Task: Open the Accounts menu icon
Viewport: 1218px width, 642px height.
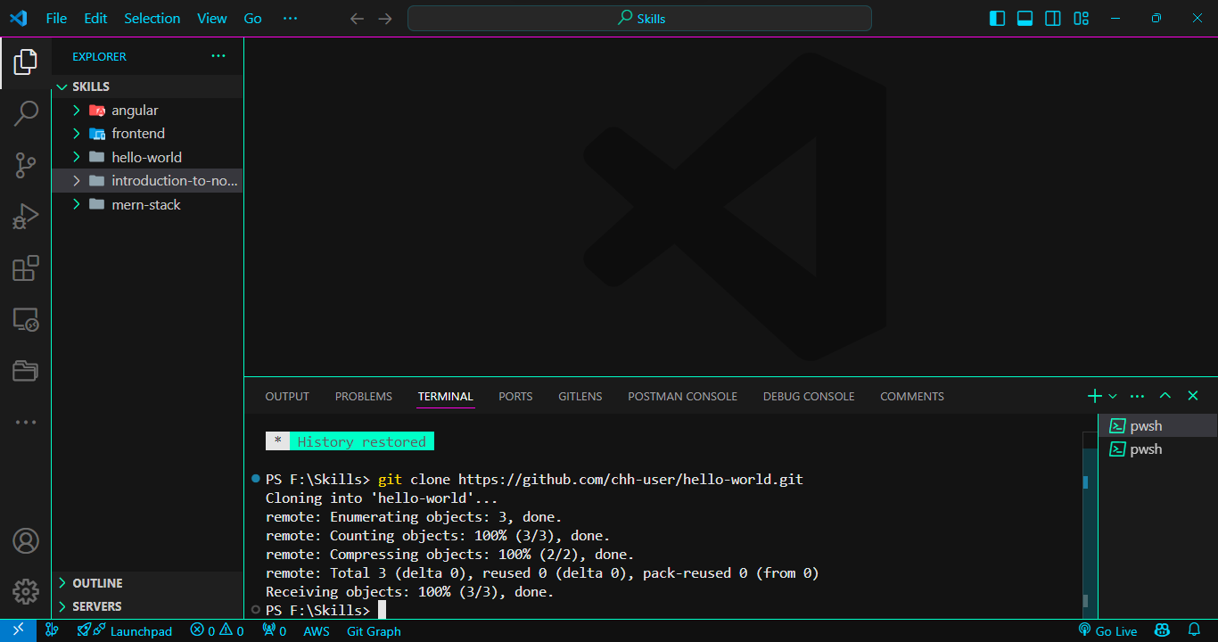Action: click(26, 540)
